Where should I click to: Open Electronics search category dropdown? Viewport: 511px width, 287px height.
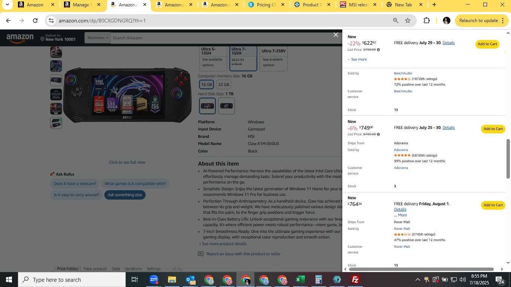point(98,38)
